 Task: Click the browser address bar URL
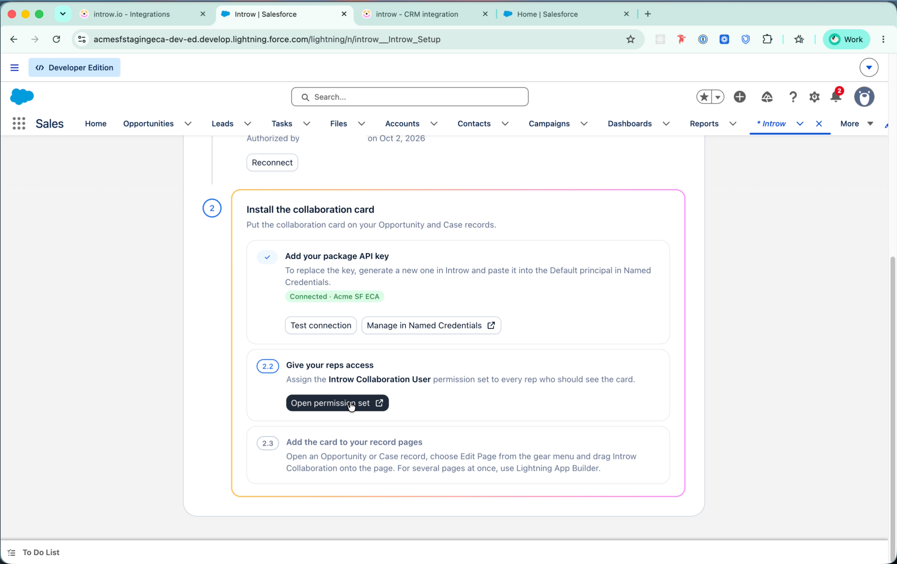[x=267, y=39]
